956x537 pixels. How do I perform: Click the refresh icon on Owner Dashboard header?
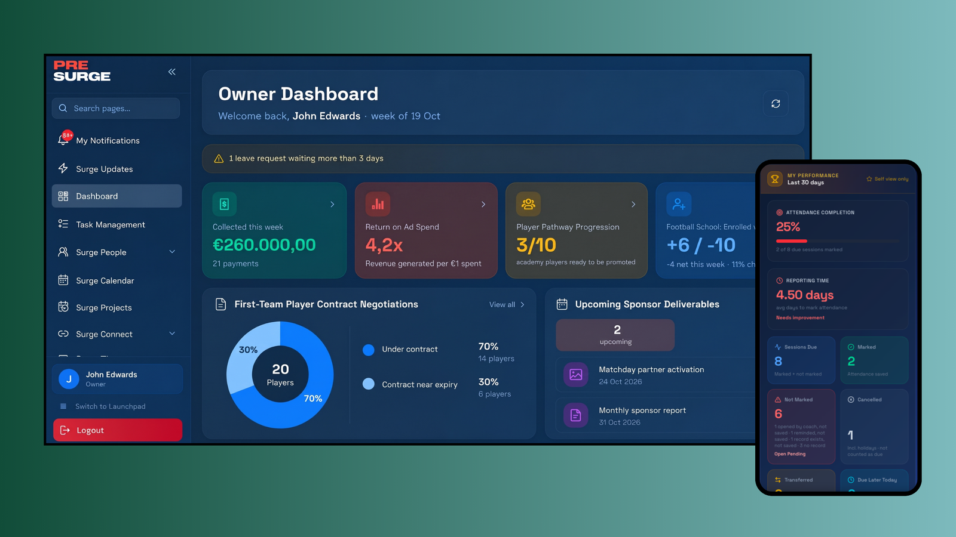pyautogui.click(x=776, y=104)
